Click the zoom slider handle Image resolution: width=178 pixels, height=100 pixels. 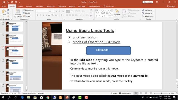(x=162, y=93)
